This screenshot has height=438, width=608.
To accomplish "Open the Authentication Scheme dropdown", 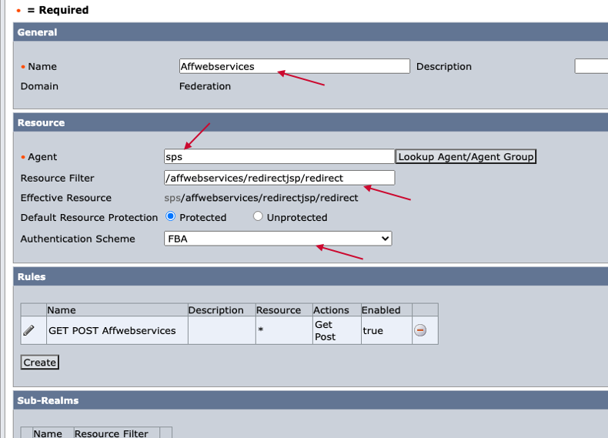I will click(x=278, y=239).
